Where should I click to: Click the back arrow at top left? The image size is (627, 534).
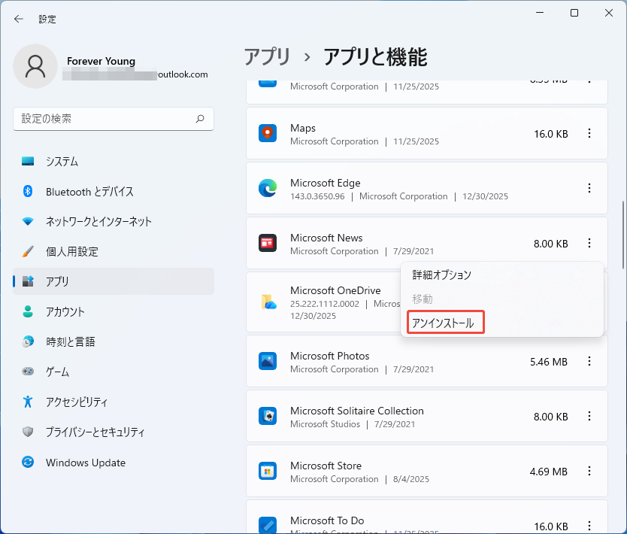18,19
